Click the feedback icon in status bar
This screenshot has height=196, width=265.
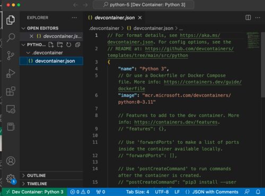tap(247, 192)
